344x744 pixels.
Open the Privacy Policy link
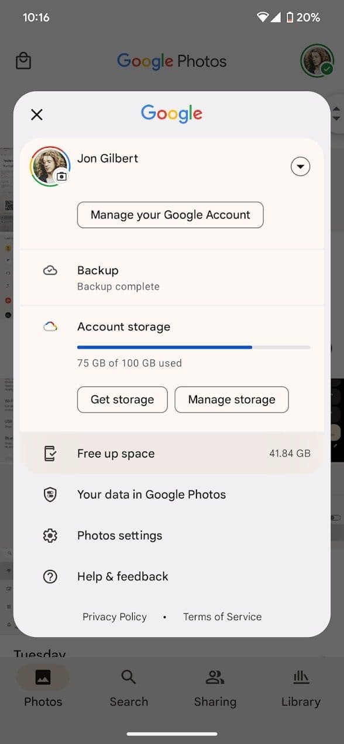click(115, 617)
